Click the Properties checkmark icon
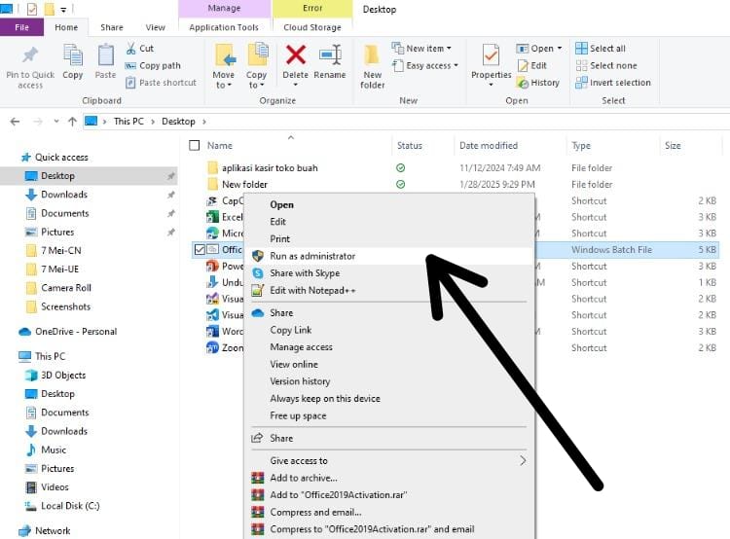 click(491, 55)
